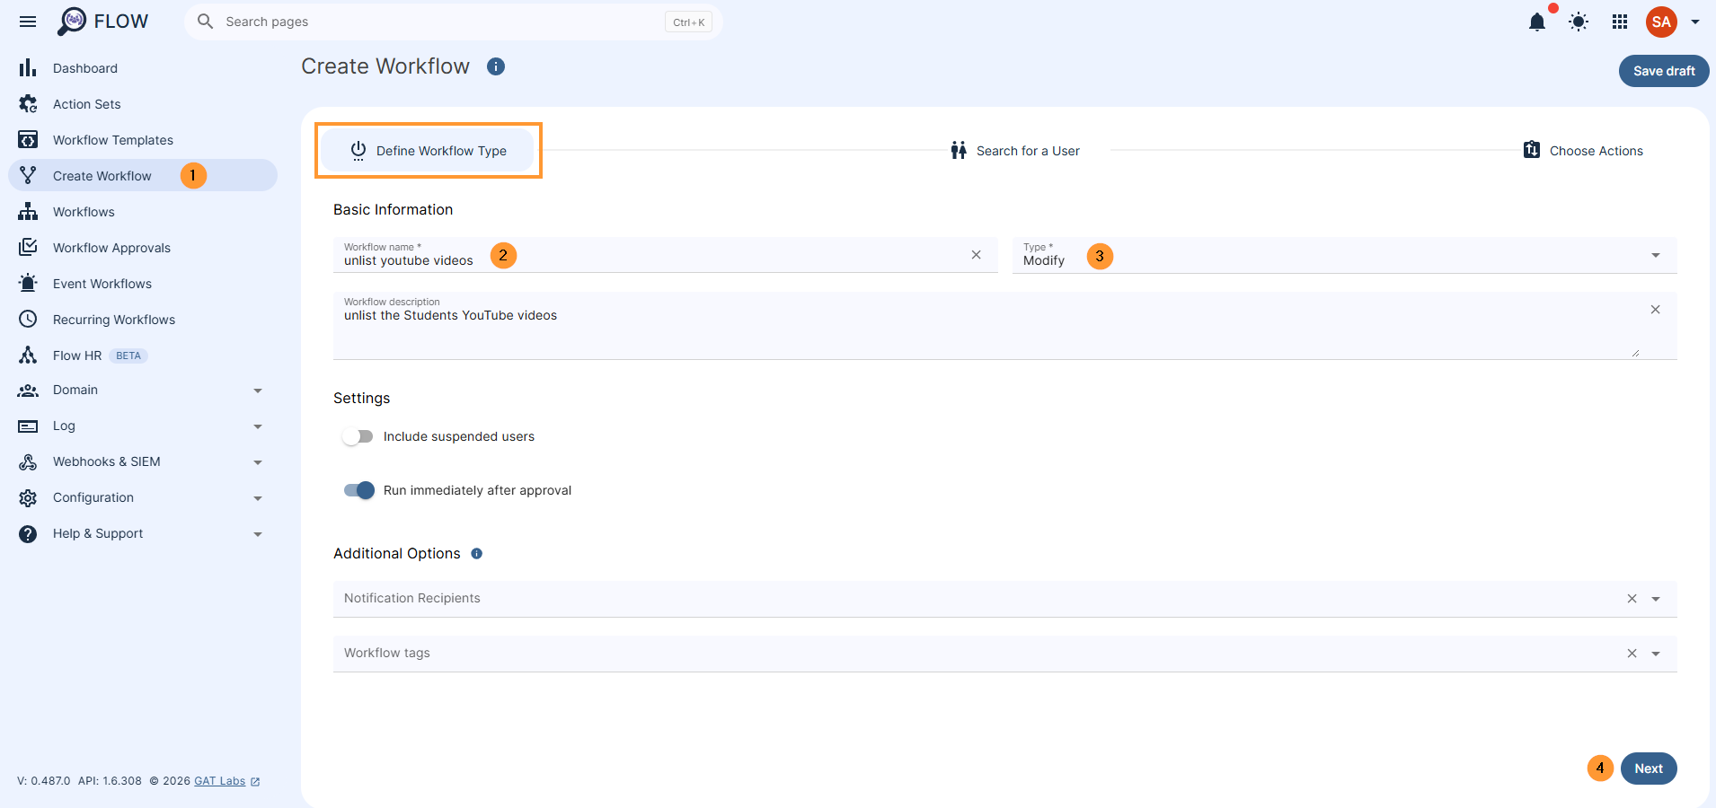This screenshot has height=808, width=1716.
Task: Click the Workflow description text area
Action: [1004, 326]
